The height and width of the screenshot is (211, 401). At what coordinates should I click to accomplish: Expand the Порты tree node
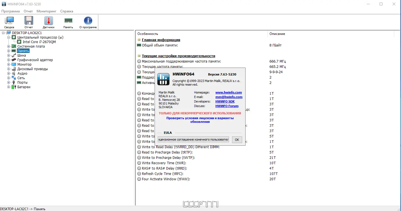click(x=8, y=83)
